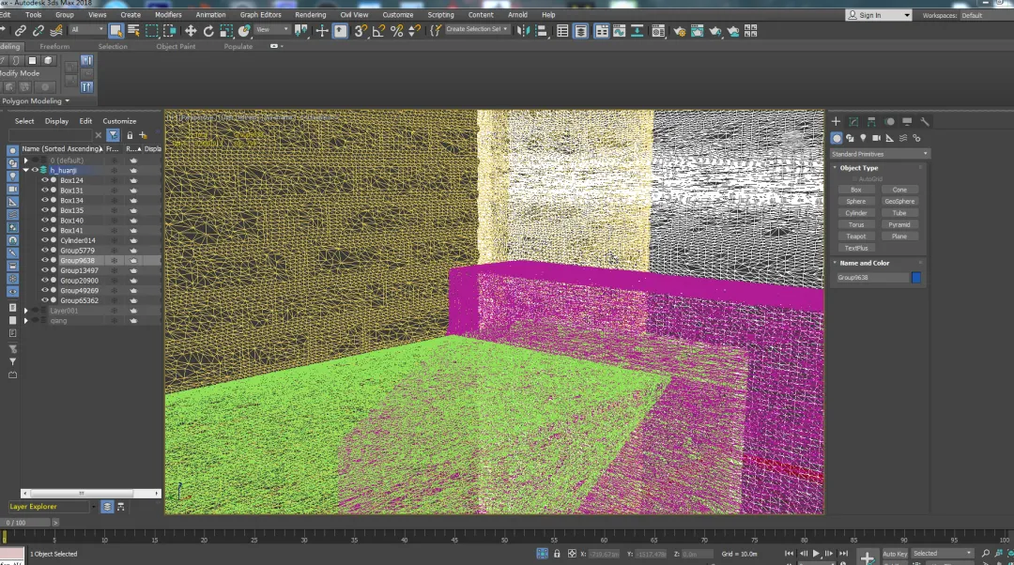
Task: Click the Mirror tool icon
Action: click(x=523, y=31)
